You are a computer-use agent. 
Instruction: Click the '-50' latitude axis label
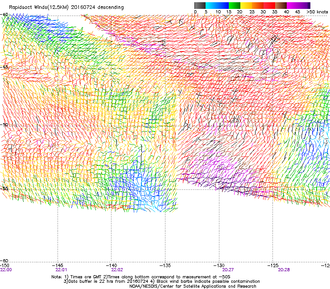point(4,124)
